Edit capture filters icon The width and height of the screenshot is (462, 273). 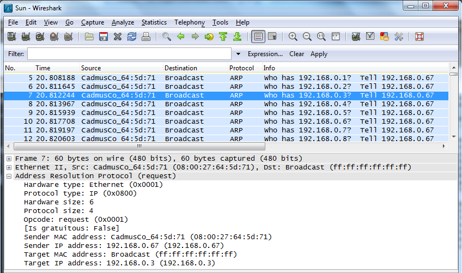click(x=356, y=37)
